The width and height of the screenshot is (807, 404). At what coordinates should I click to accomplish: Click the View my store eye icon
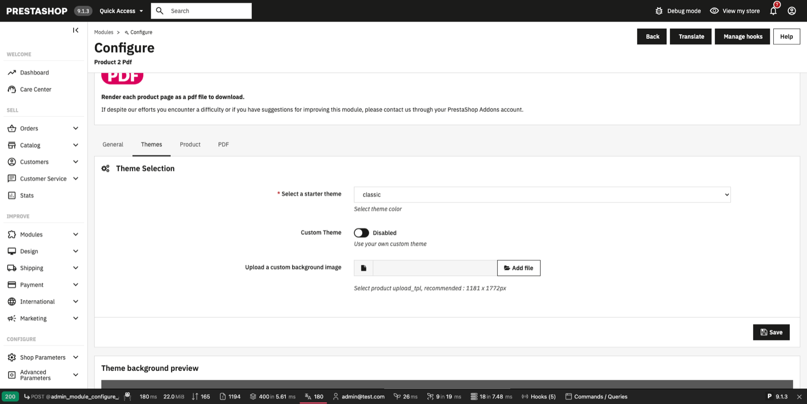(x=714, y=11)
